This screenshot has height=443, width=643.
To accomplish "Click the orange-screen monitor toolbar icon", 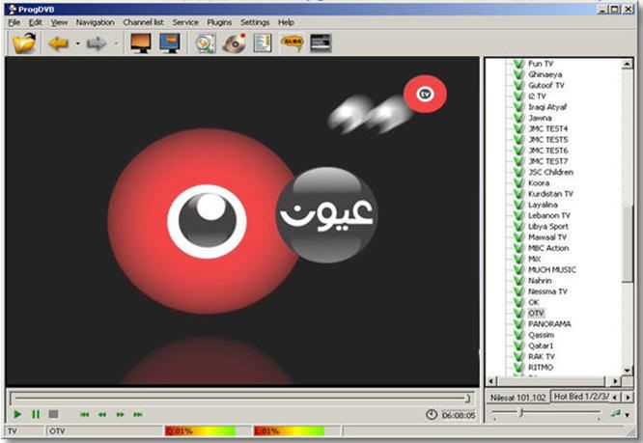I will coord(141,43).
